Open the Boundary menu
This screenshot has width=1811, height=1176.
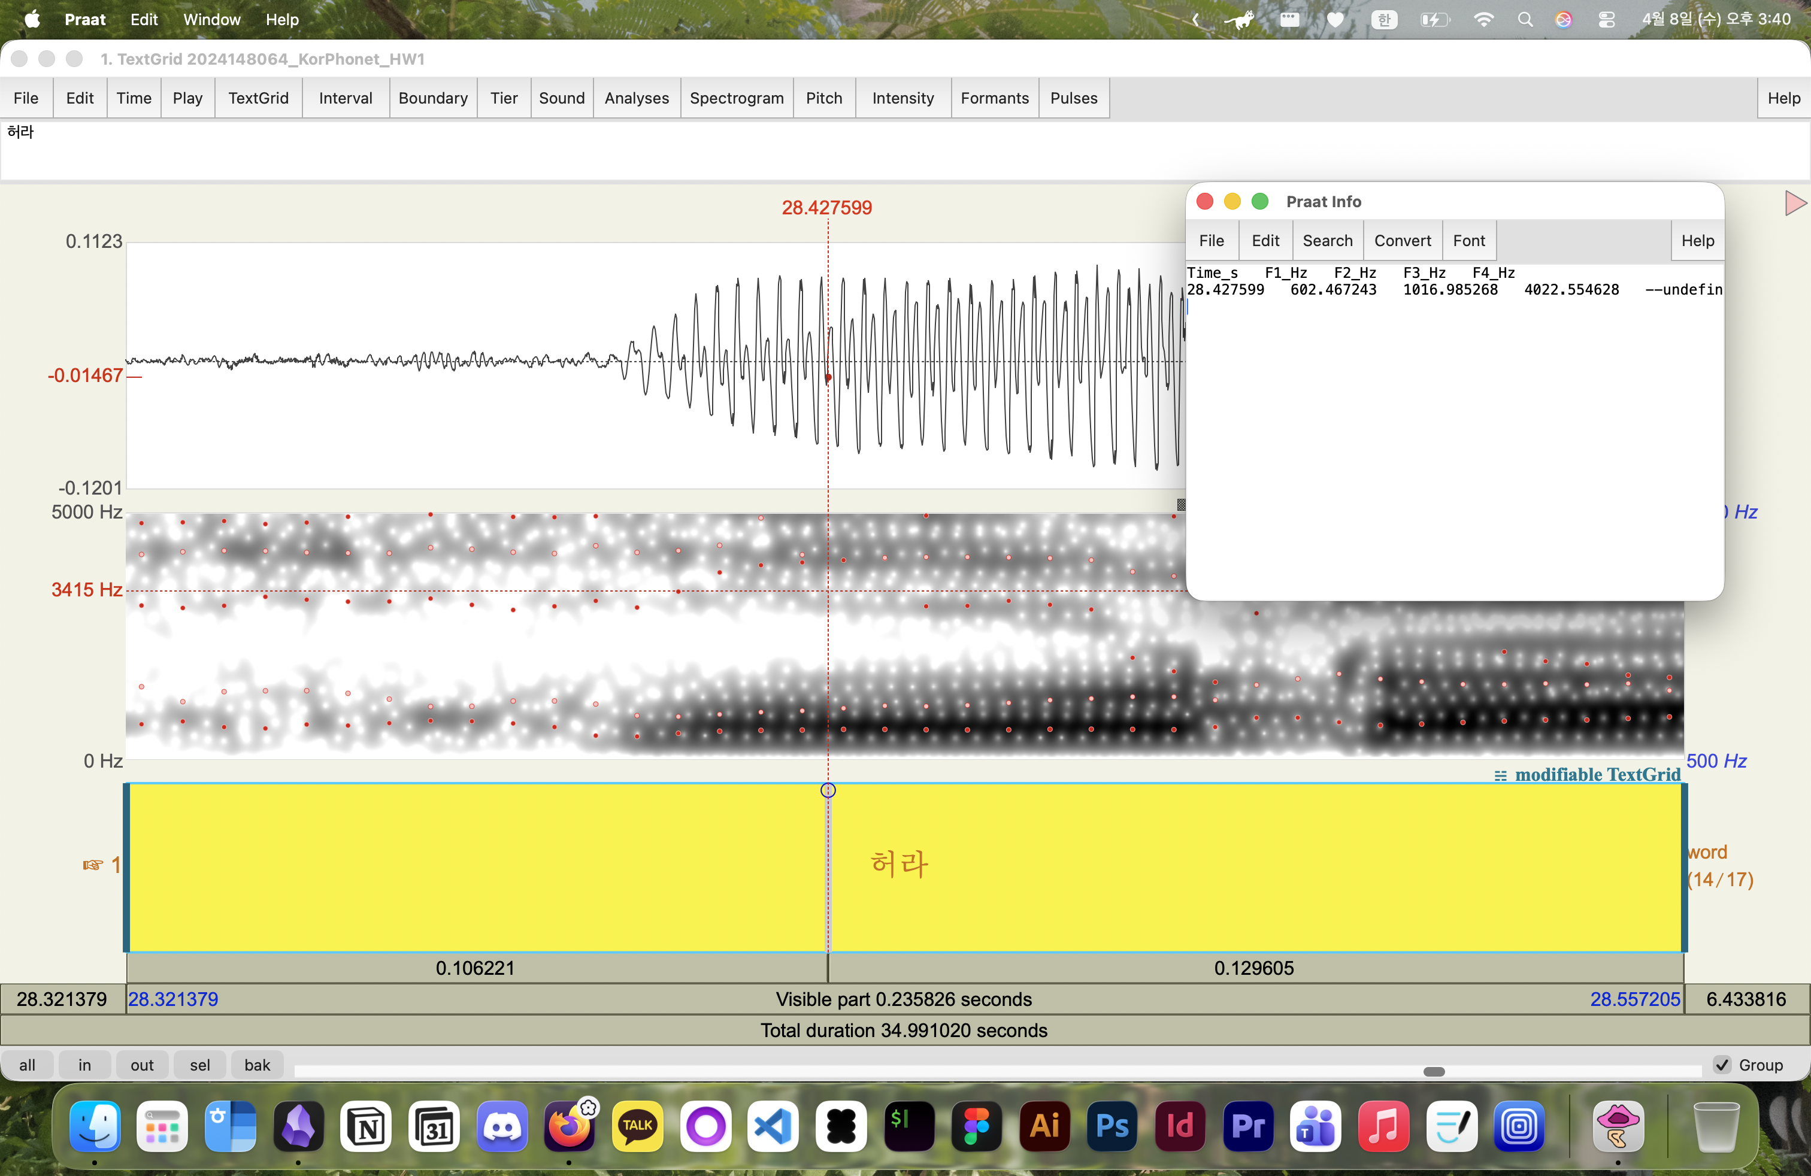(432, 98)
